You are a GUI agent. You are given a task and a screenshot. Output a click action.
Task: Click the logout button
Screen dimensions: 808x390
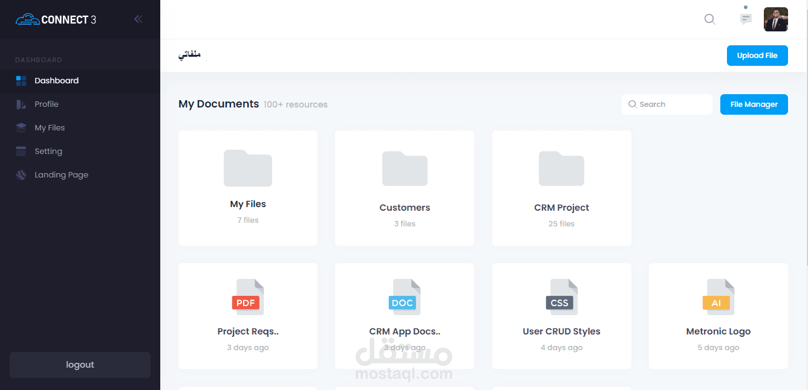coord(80,365)
